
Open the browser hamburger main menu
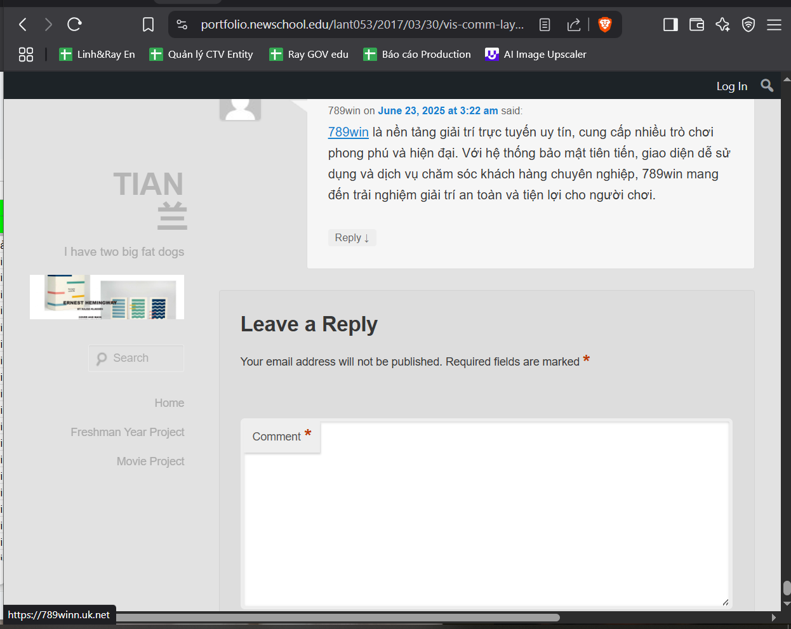click(x=774, y=25)
